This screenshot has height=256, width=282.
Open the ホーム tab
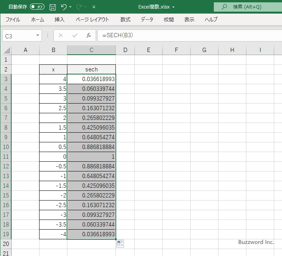pos(38,19)
